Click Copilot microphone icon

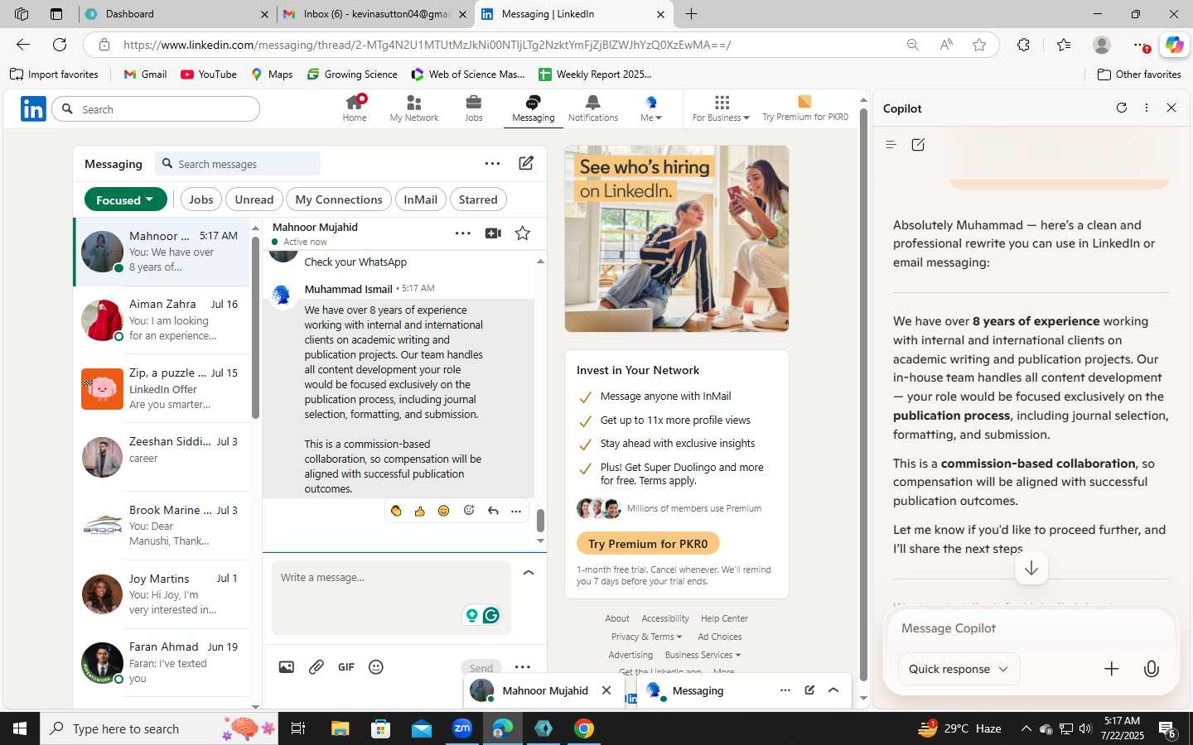(1152, 669)
